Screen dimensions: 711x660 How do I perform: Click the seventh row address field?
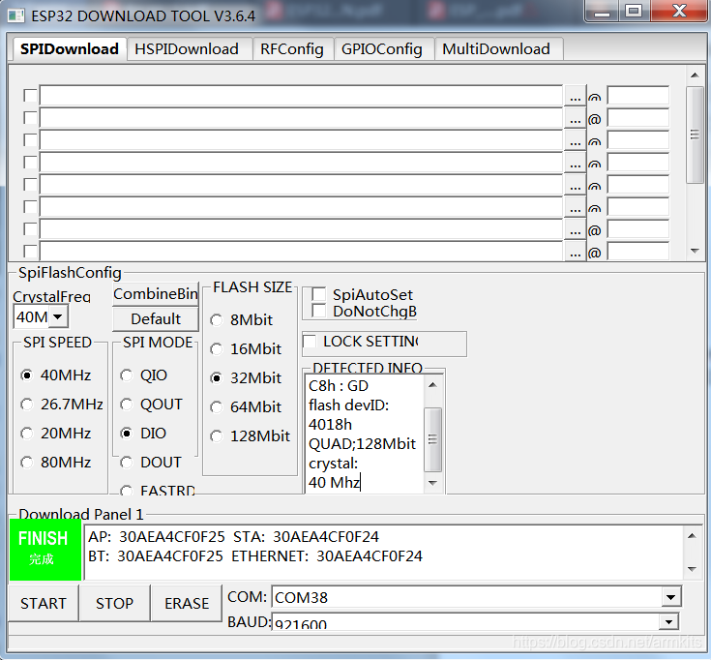[x=638, y=229]
